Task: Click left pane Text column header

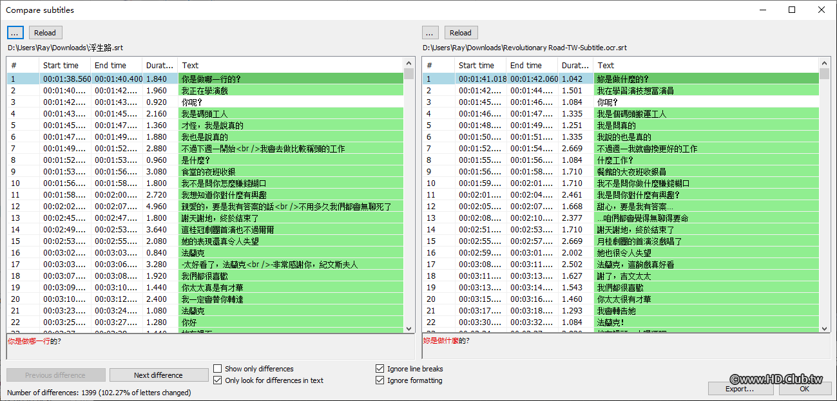Action: (x=290, y=65)
